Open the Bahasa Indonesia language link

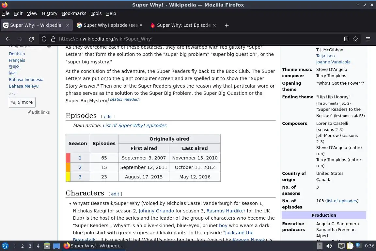click(x=26, y=79)
